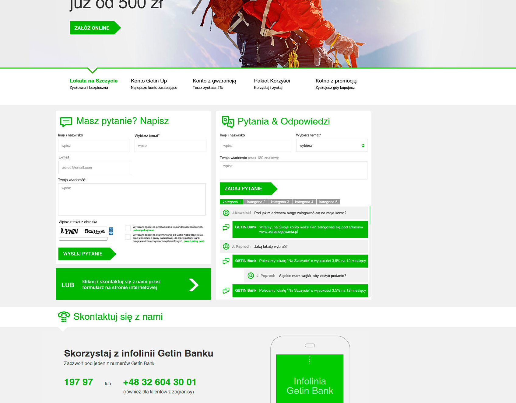Click J.Kowalski's user avatar icon
Screen dimensions: 516x403
226,213
